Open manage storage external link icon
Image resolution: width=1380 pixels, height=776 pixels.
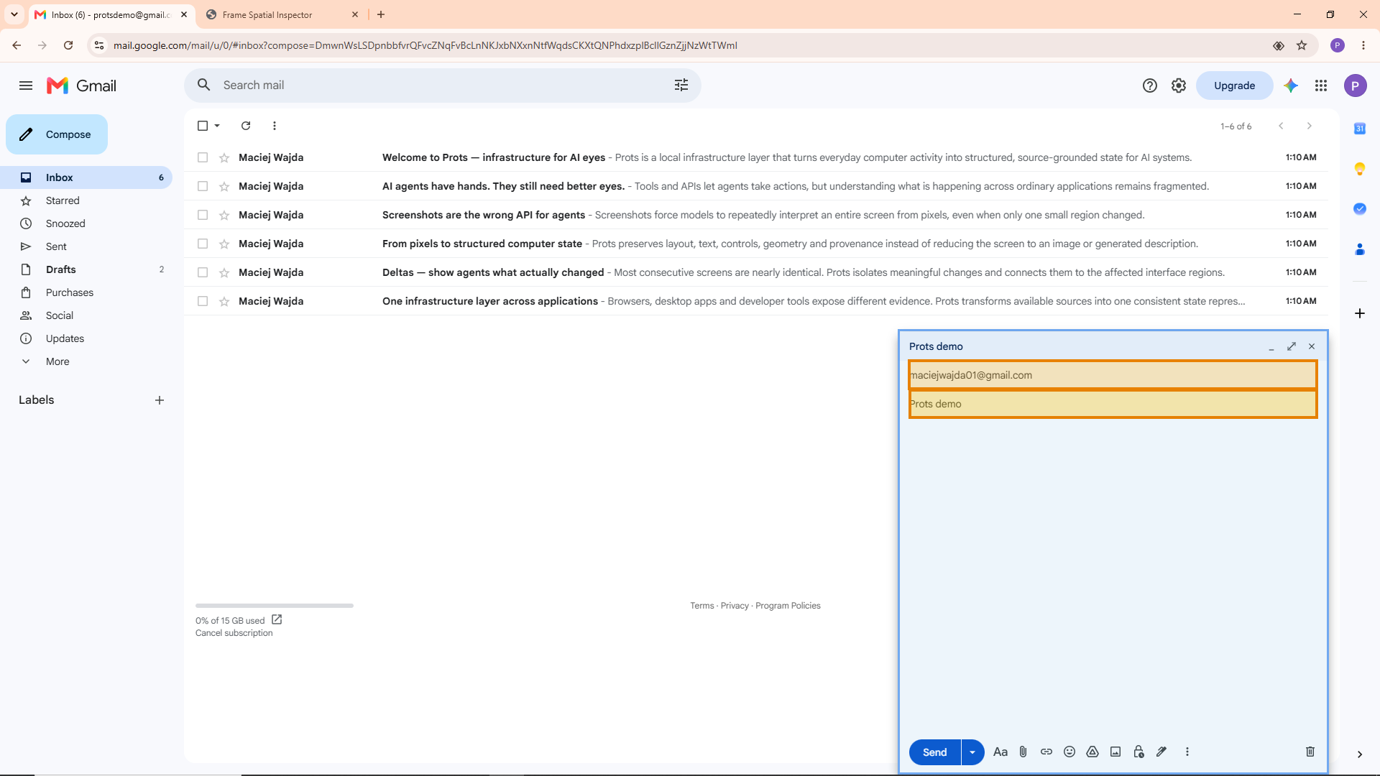click(277, 619)
